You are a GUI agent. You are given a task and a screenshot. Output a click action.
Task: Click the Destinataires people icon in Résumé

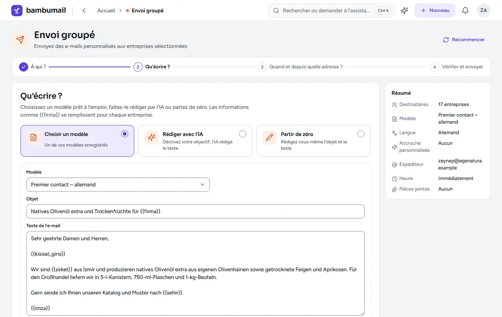[x=394, y=105]
